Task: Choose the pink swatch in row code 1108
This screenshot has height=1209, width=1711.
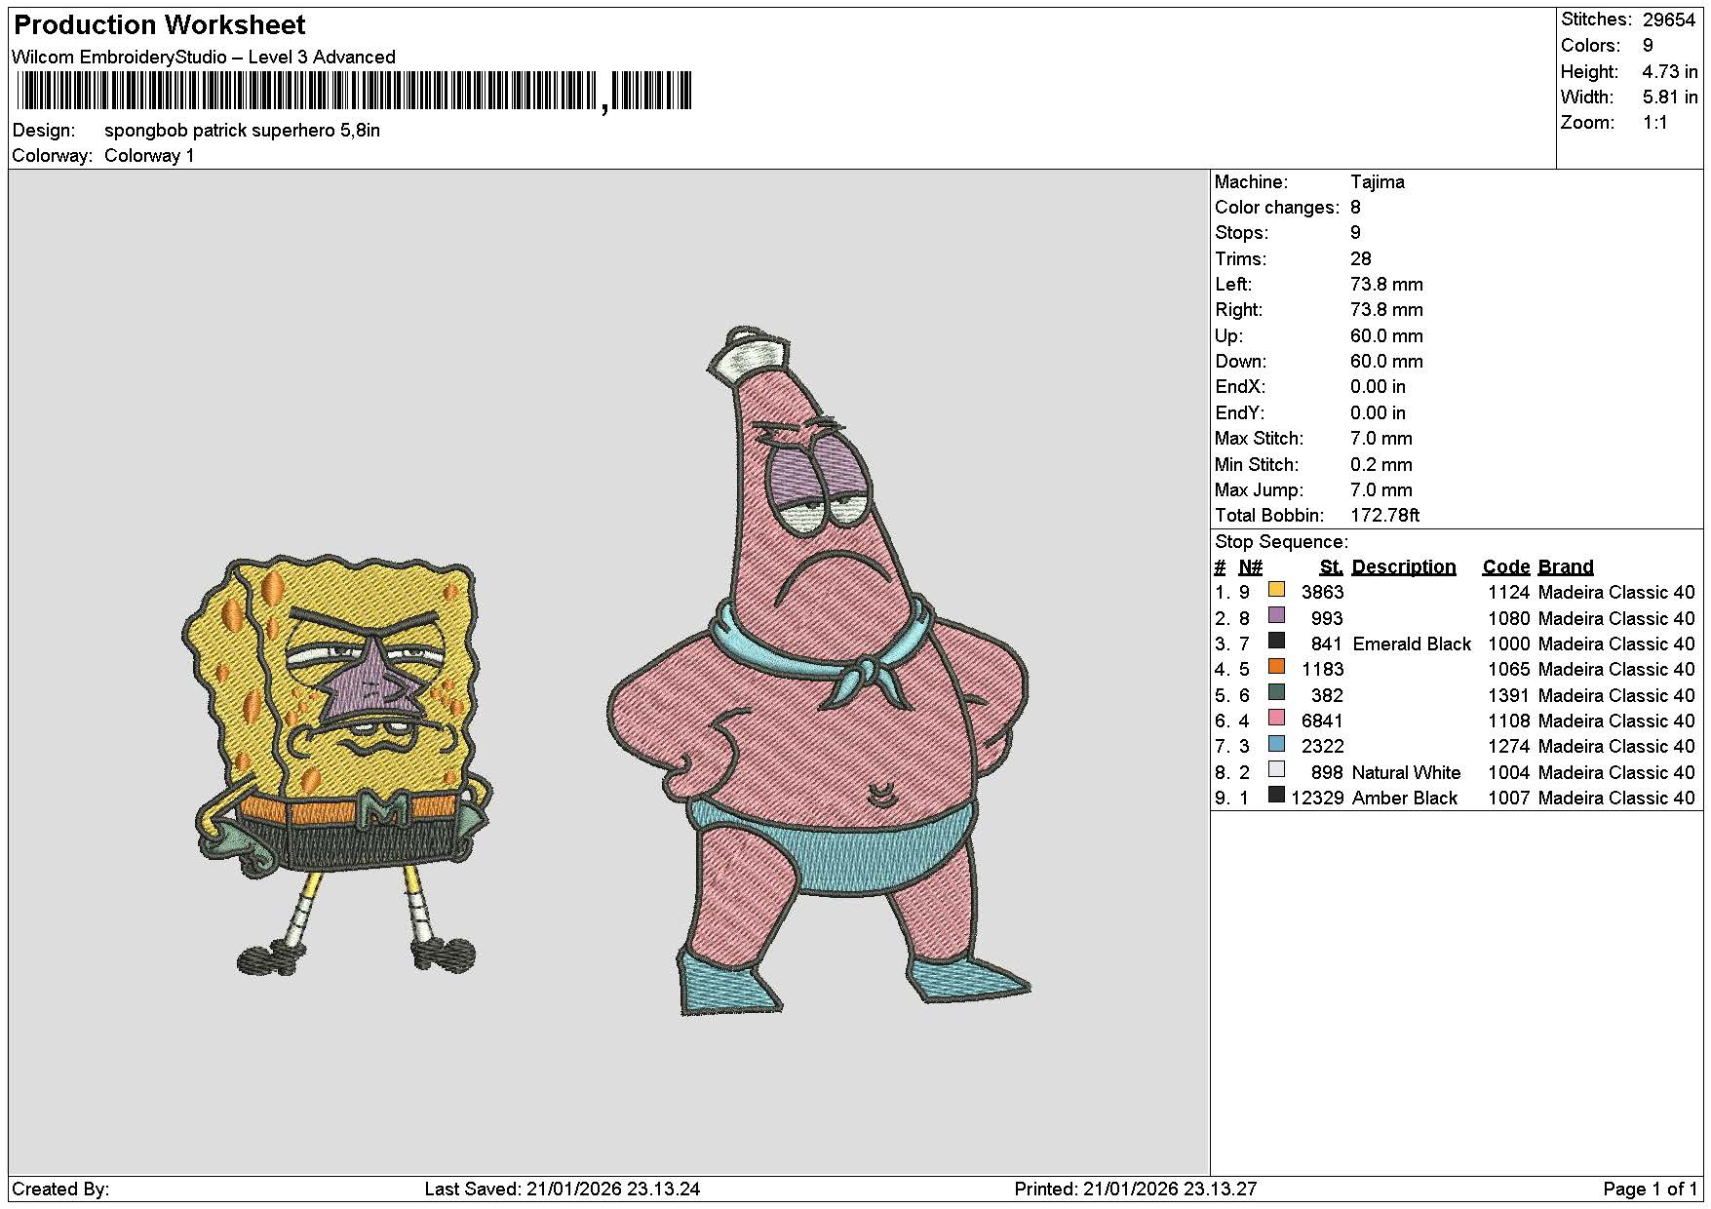Action: (x=1276, y=718)
